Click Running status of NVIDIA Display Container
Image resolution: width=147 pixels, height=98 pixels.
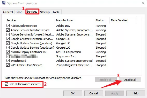[101, 52]
